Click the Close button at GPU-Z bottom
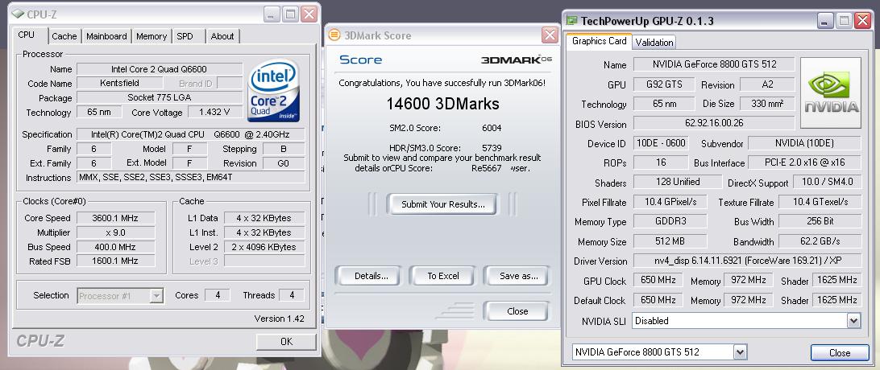The width and height of the screenshot is (880, 370). (x=840, y=352)
